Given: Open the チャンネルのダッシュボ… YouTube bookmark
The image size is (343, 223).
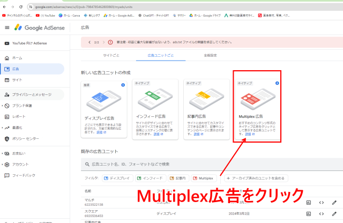Looking at the screenshot, I should (x=17, y=16).
